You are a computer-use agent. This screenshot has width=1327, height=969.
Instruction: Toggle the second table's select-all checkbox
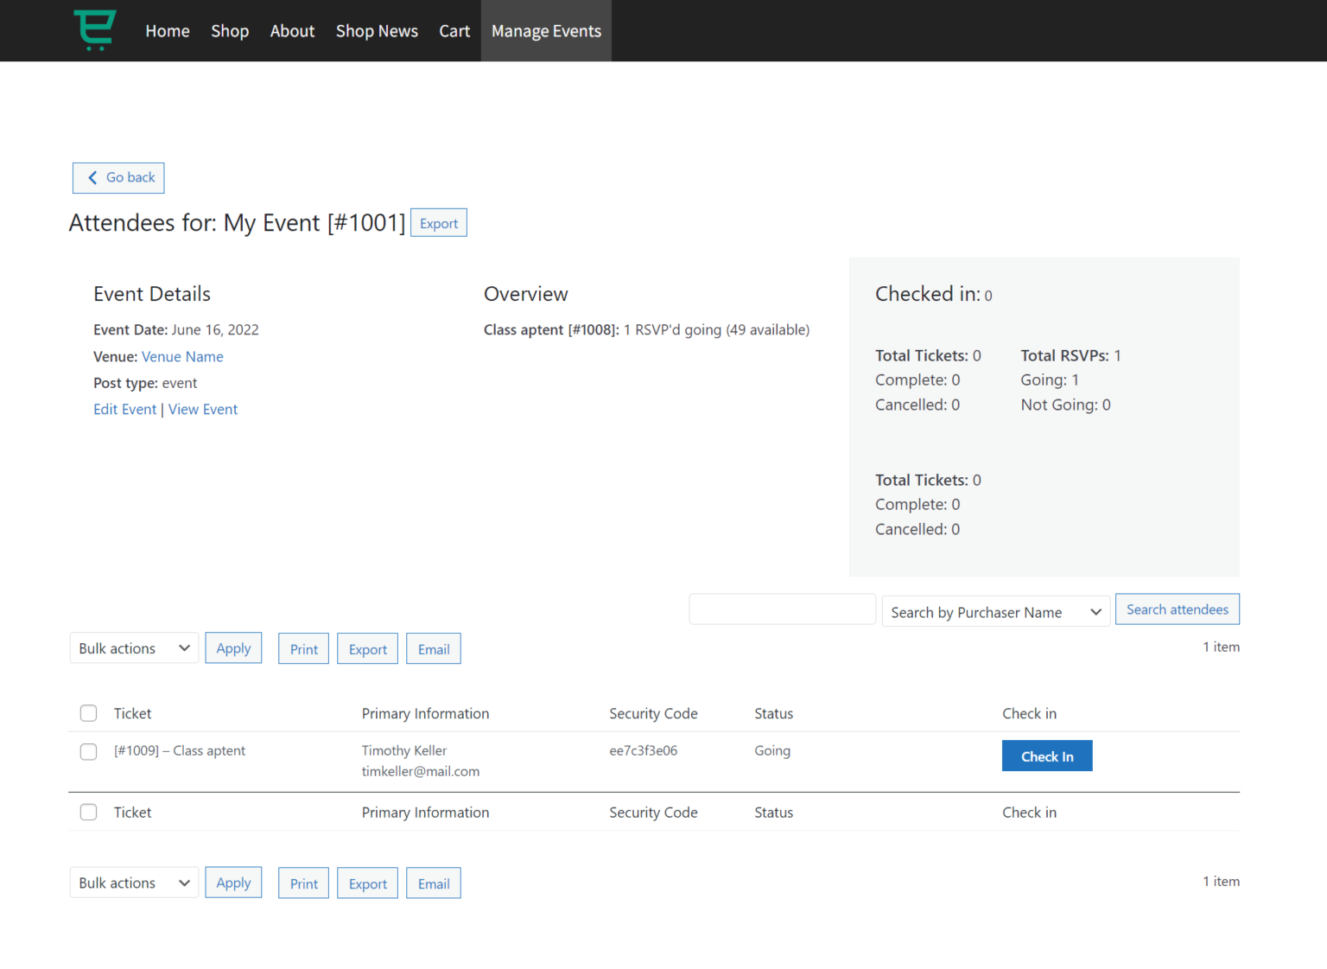pos(88,812)
